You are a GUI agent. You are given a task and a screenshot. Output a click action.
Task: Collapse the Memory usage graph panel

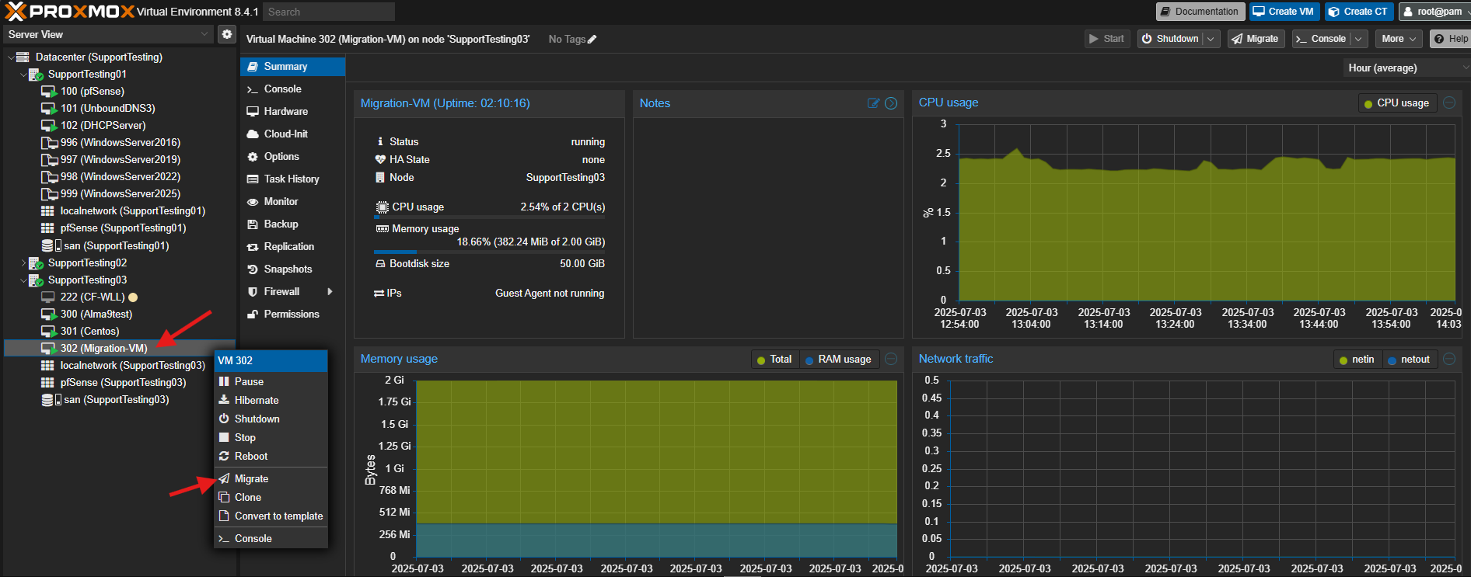click(891, 359)
